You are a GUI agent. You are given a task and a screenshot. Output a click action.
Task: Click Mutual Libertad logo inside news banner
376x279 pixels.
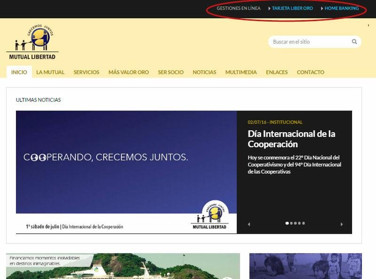210,215
